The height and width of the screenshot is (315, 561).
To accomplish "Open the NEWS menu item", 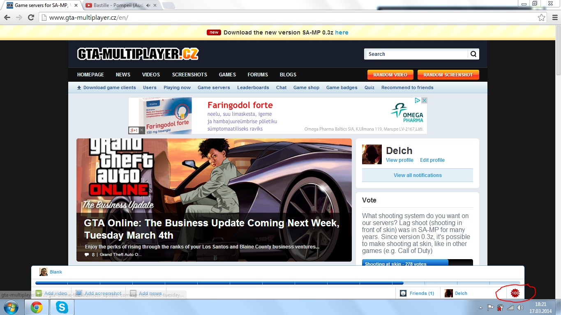I will coord(123,75).
